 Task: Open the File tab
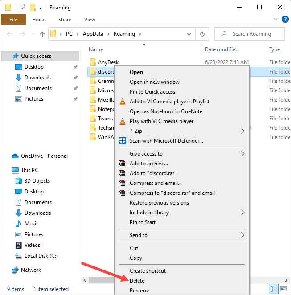[13, 20]
